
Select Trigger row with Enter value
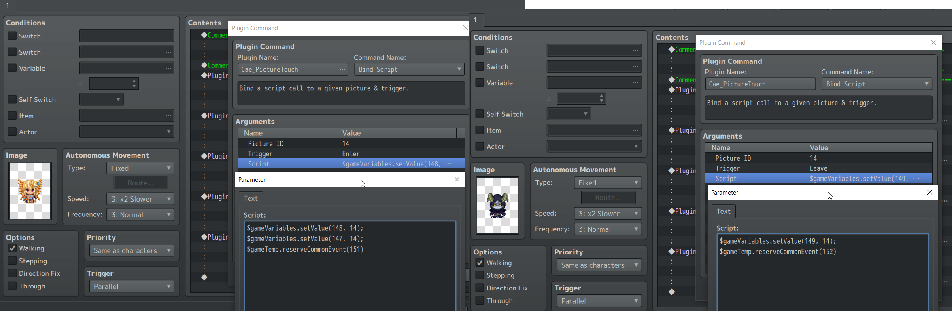pos(351,154)
